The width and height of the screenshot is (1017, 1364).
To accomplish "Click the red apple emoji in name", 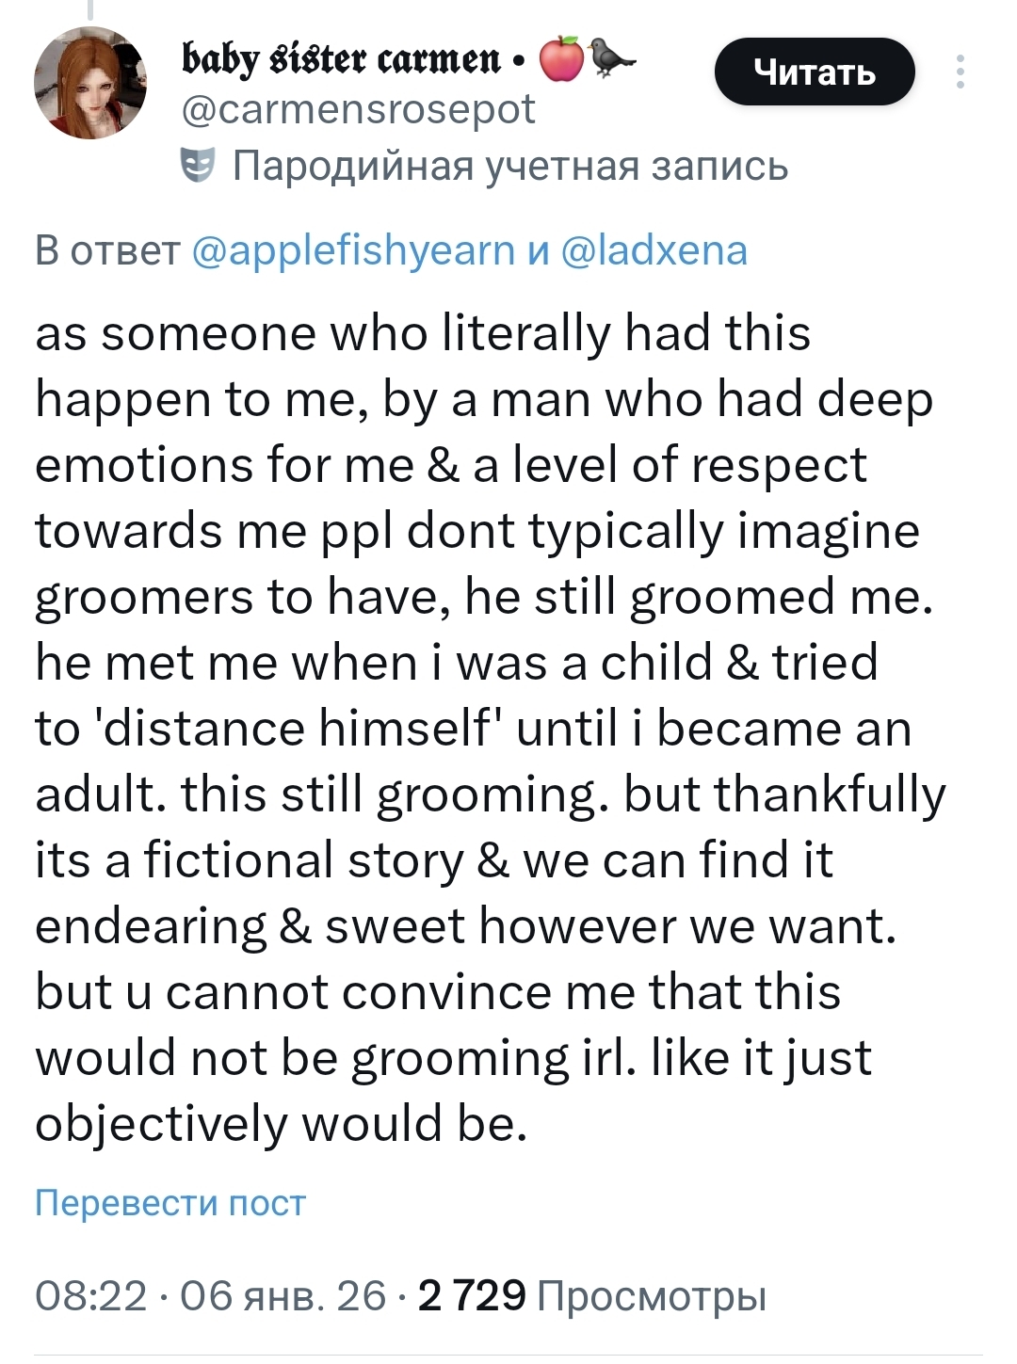I will click(561, 59).
